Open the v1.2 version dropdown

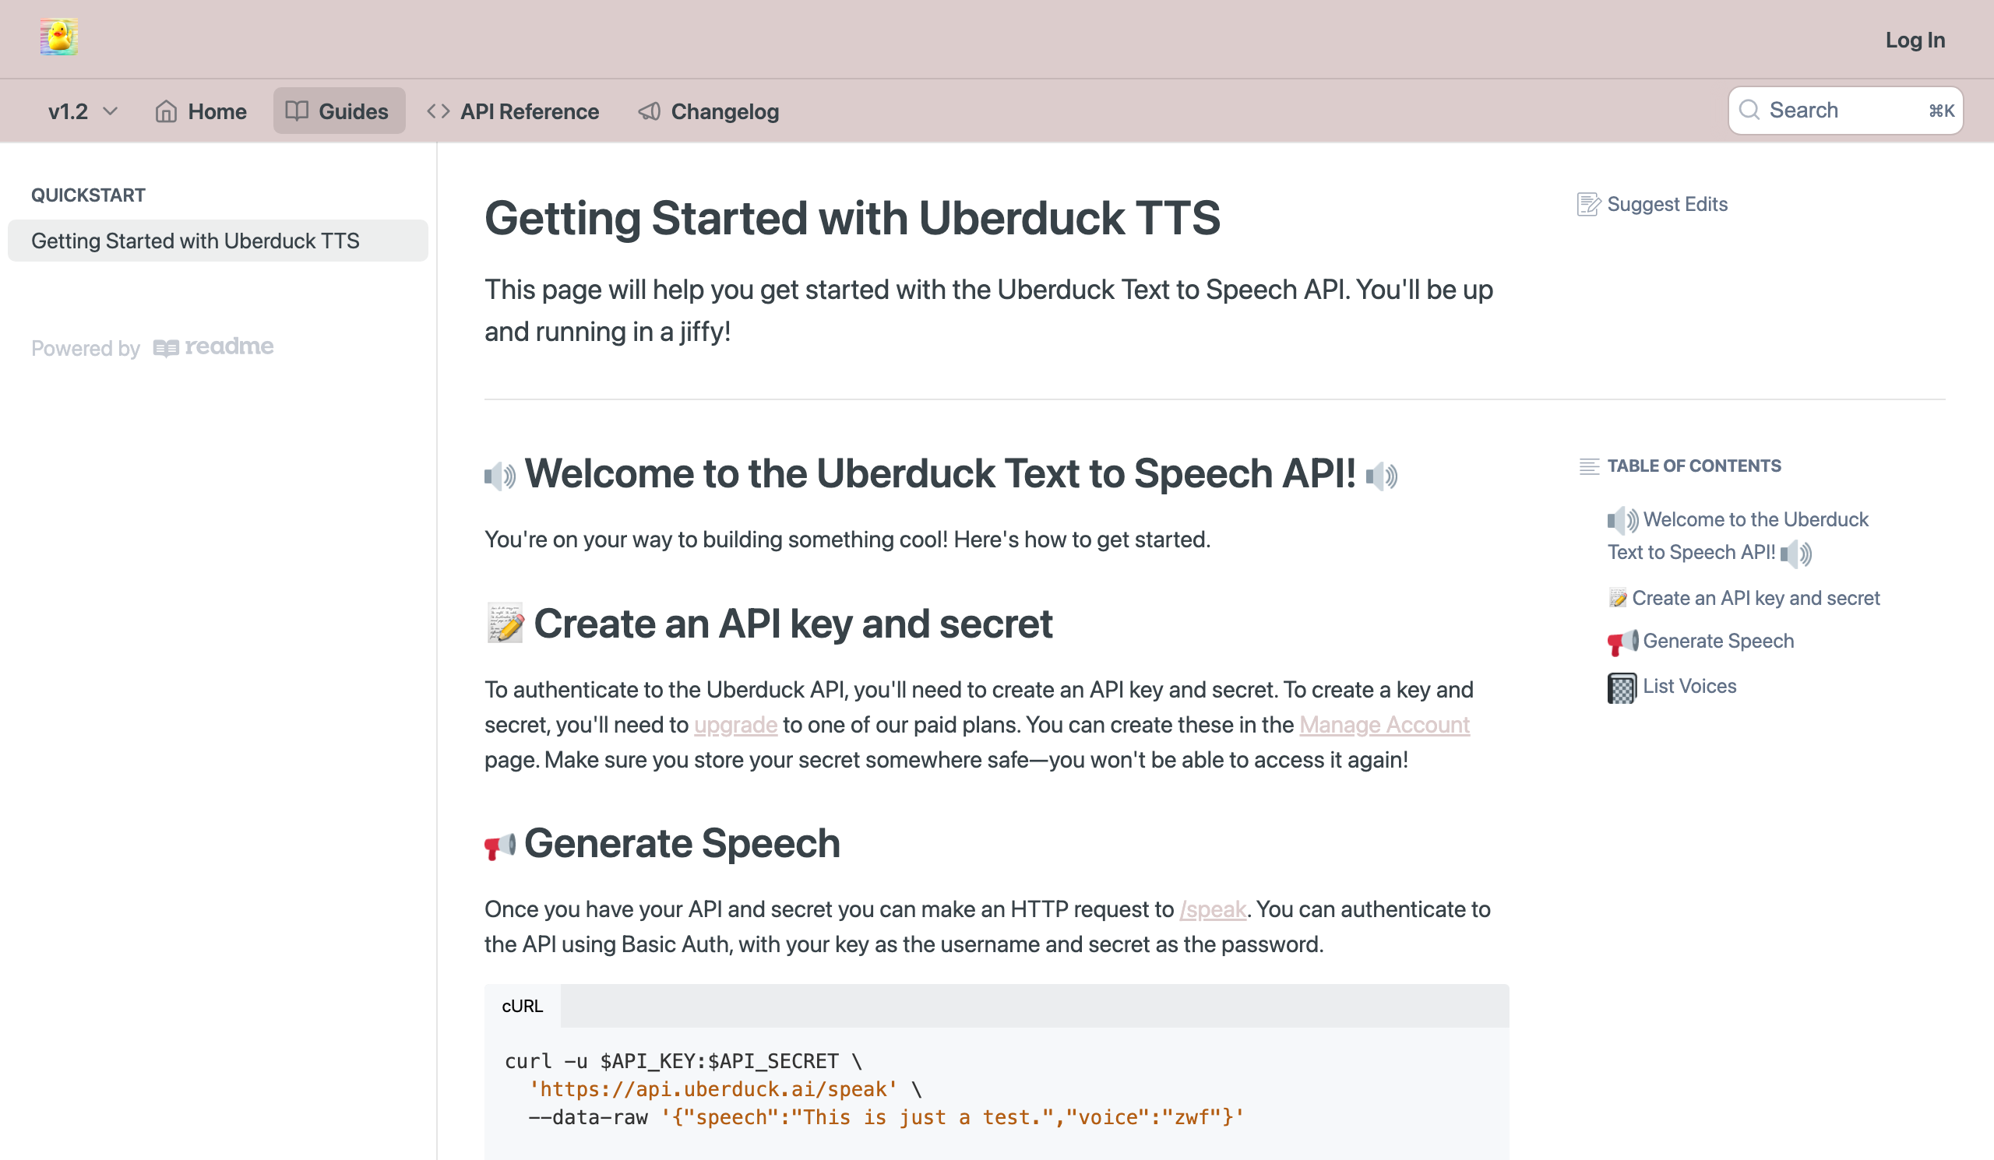point(83,111)
